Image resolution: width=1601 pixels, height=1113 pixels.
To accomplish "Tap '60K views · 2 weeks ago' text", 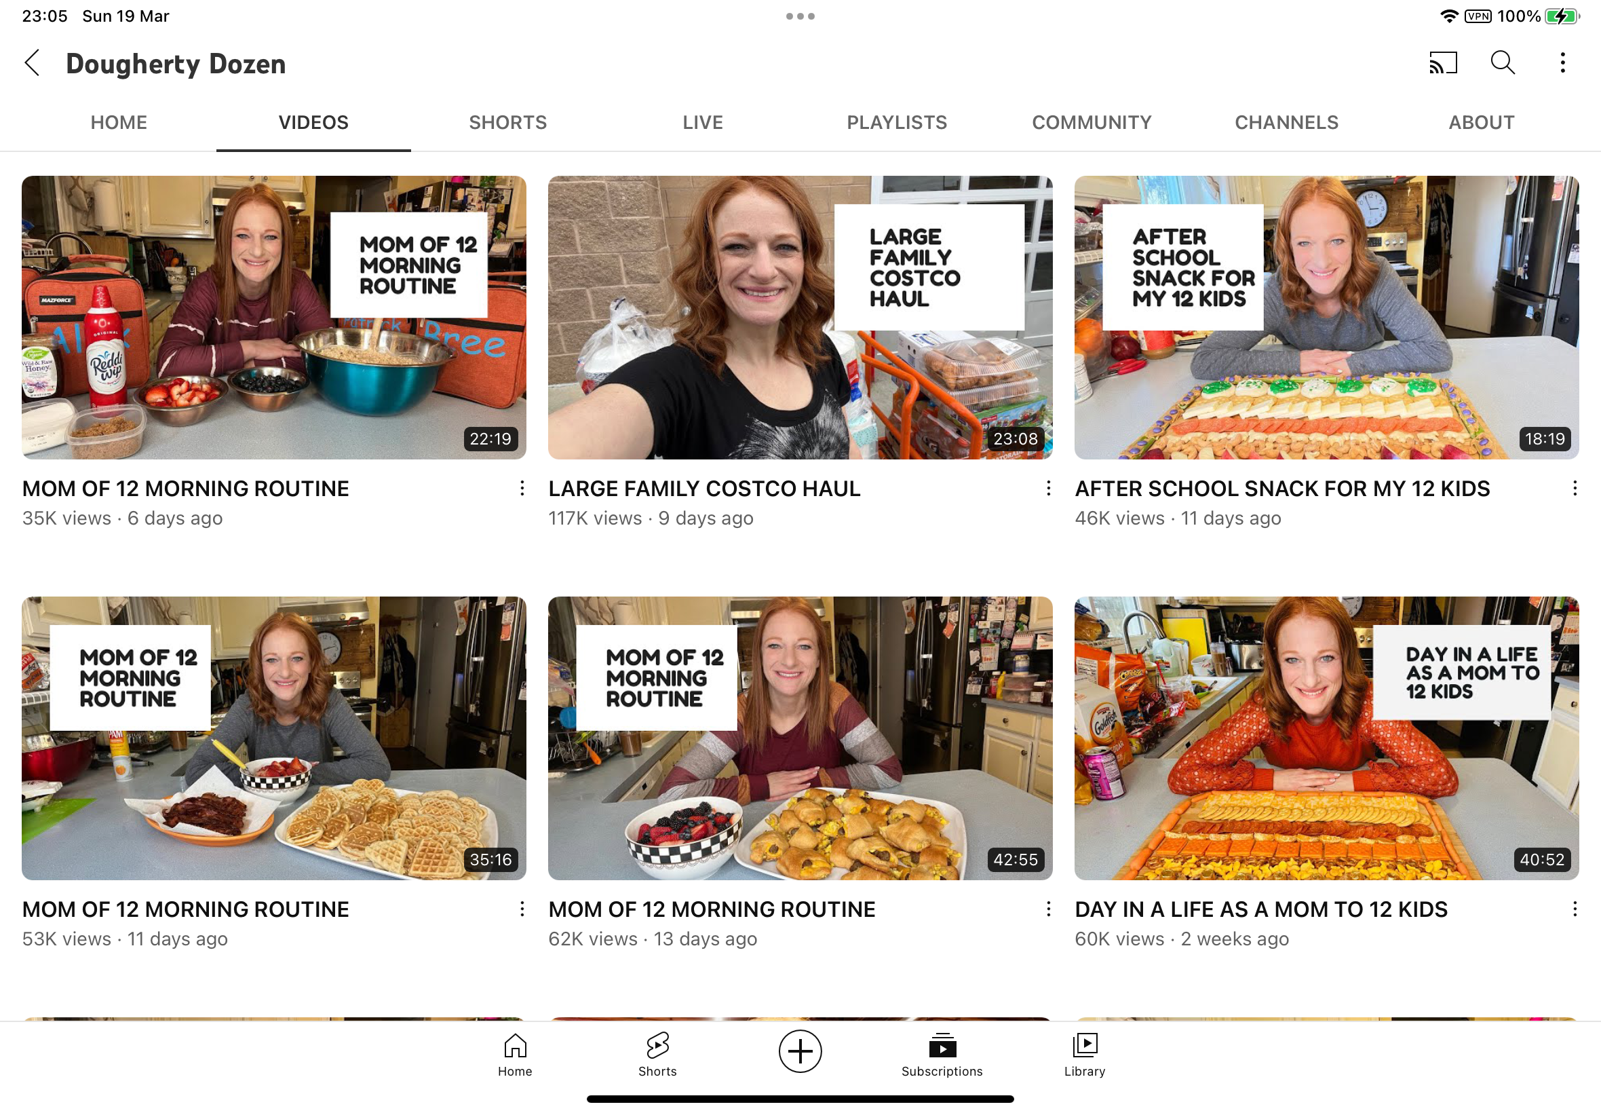I will click(1181, 939).
